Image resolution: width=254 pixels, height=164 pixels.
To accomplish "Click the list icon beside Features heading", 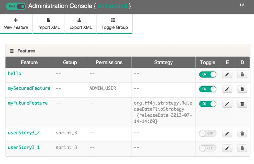I will click(12, 51).
